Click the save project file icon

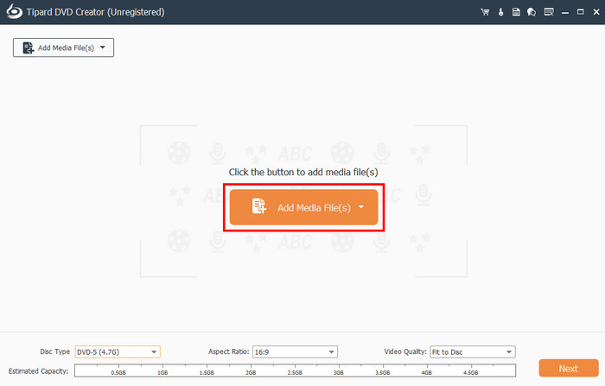click(x=516, y=12)
